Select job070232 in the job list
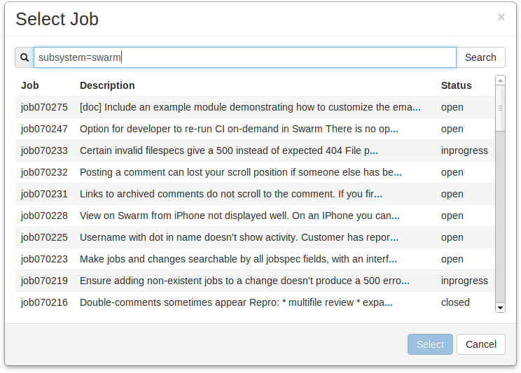 tap(255, 172)
